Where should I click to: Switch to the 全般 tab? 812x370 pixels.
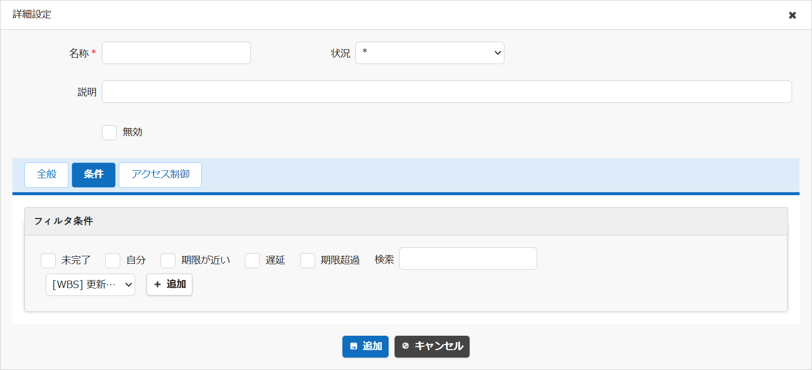47,175
